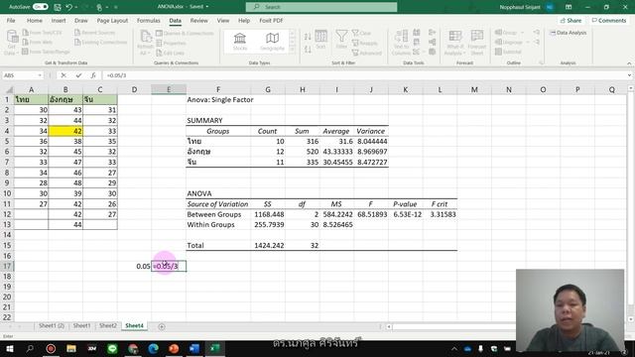Switch to the Formulas tab
635x357 pixels.
pyautogui.click(x=148, y=20)
